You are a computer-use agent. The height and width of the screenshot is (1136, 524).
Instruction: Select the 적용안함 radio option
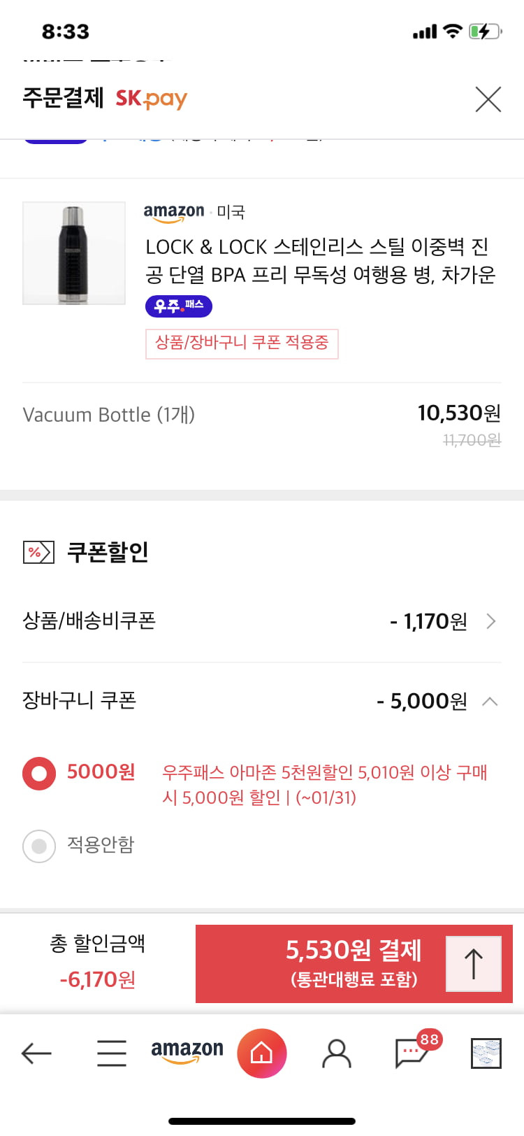click(39, 846)
